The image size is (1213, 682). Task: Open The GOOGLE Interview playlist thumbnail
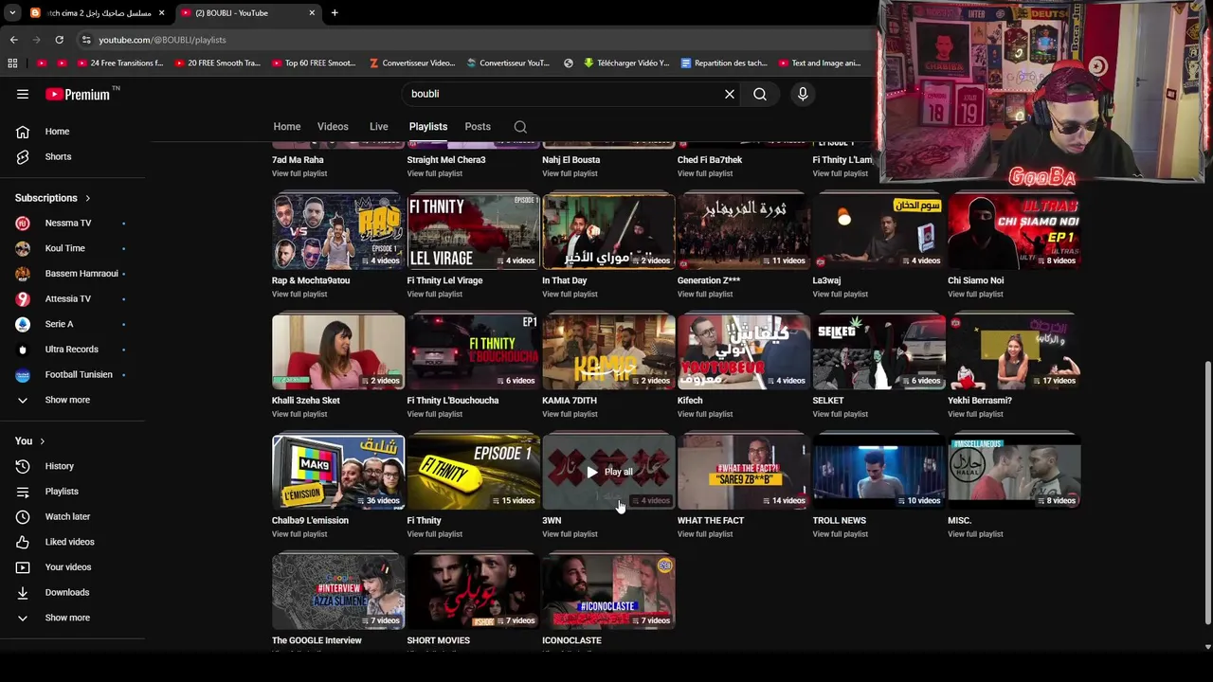(x=338, y=592)
